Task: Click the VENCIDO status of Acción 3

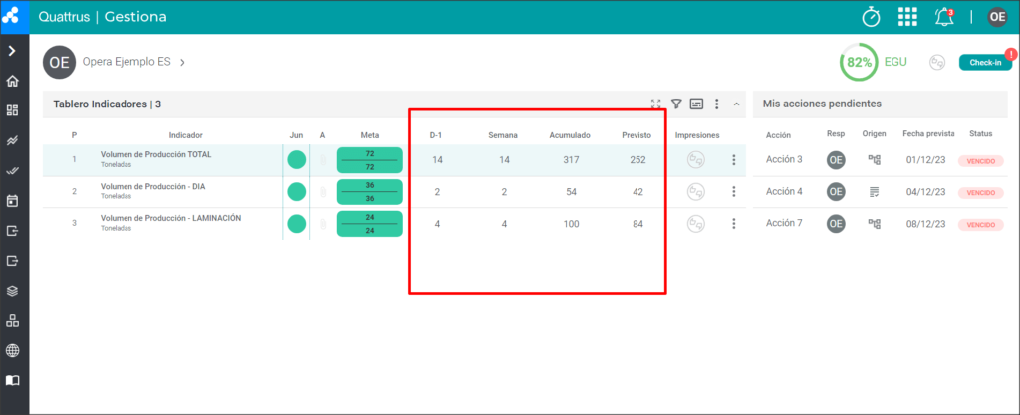Action: pos(980,161)
